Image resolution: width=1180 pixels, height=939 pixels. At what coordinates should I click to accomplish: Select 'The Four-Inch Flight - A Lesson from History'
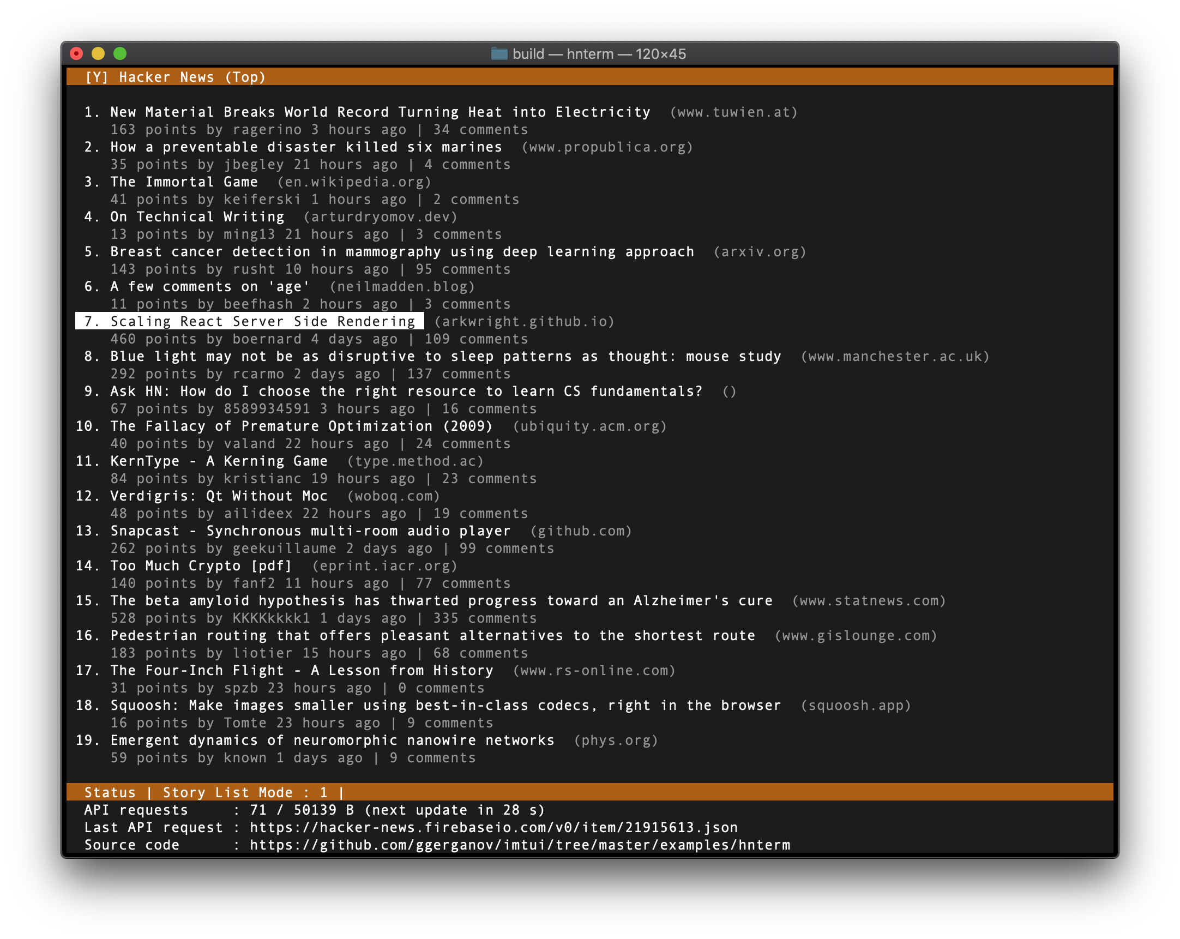click(x=302, y=671)
